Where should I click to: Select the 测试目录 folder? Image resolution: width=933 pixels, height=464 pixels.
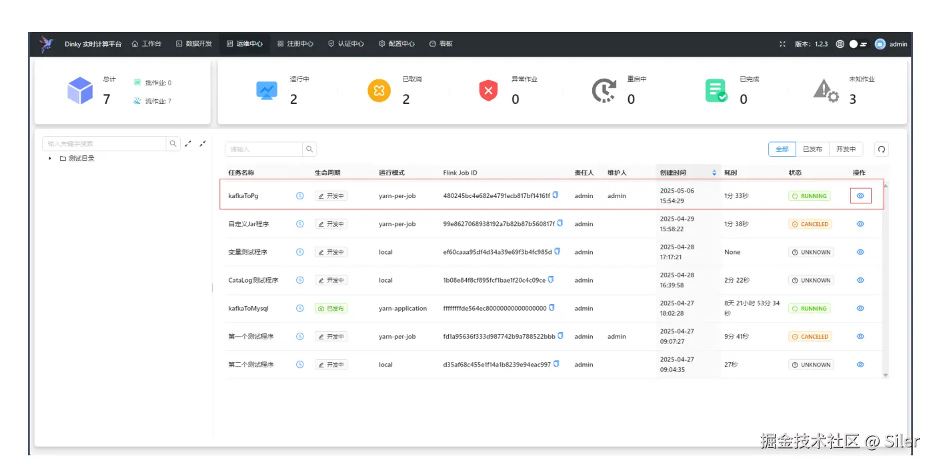[x=77, y=159]
